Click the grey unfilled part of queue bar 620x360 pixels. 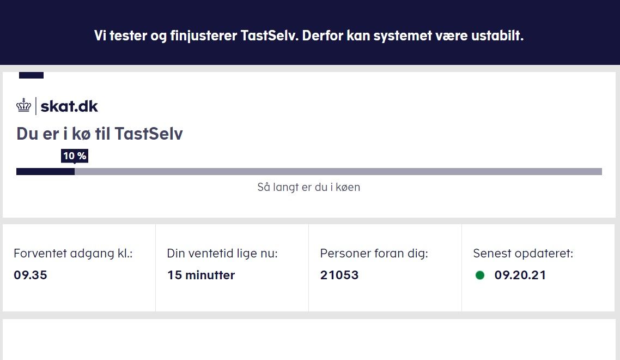(x=338, y=171)
